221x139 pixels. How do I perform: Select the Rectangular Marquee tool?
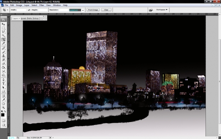[x=3, y=28]
